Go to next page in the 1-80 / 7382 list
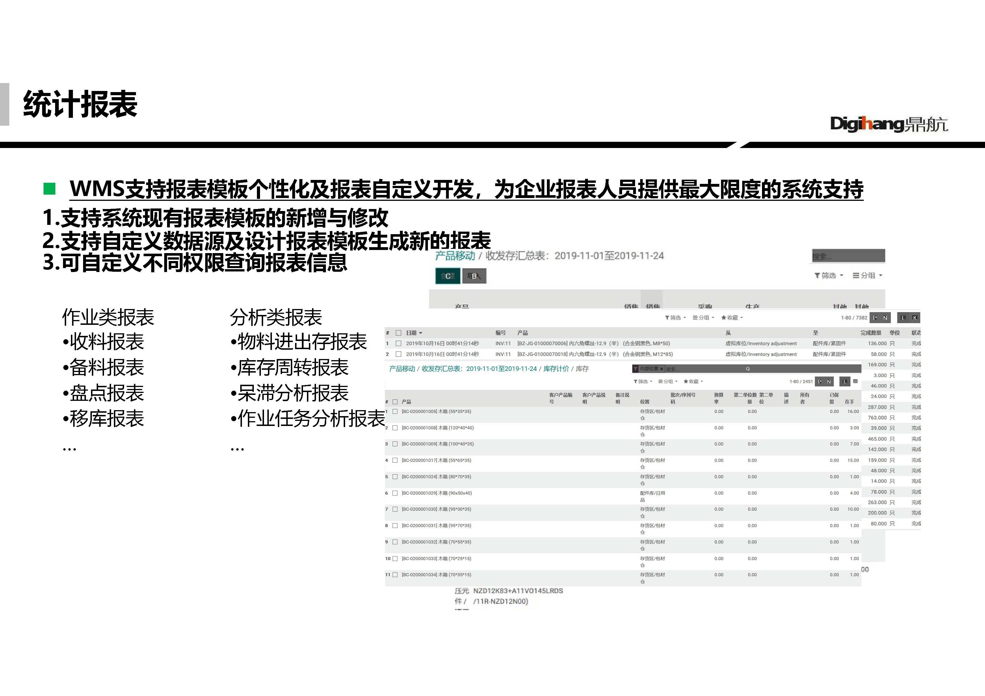Viewport: 985px width, 696px height. coord(885,318)
